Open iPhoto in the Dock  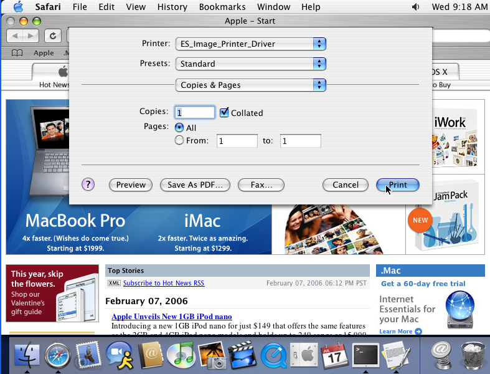pyautogui.click(x=212, y=355)
